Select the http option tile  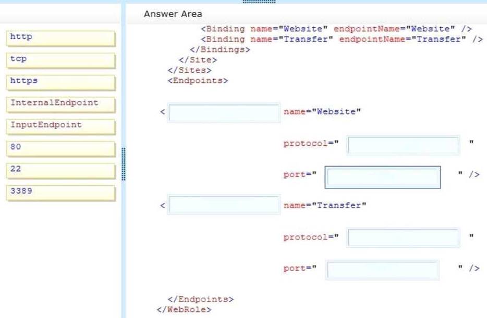(x=61, y=38)
